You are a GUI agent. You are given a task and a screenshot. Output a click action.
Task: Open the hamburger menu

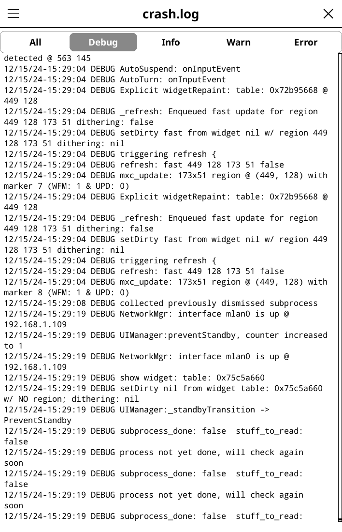(13, 14)
